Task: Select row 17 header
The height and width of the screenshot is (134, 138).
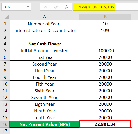Action: [5, 131]
